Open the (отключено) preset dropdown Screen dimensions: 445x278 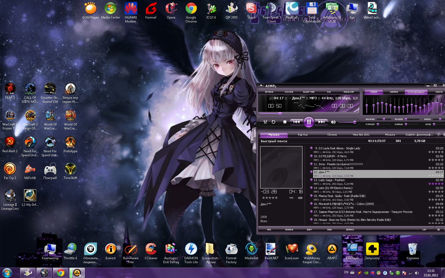pyautogui.click(x=416, y=92)
